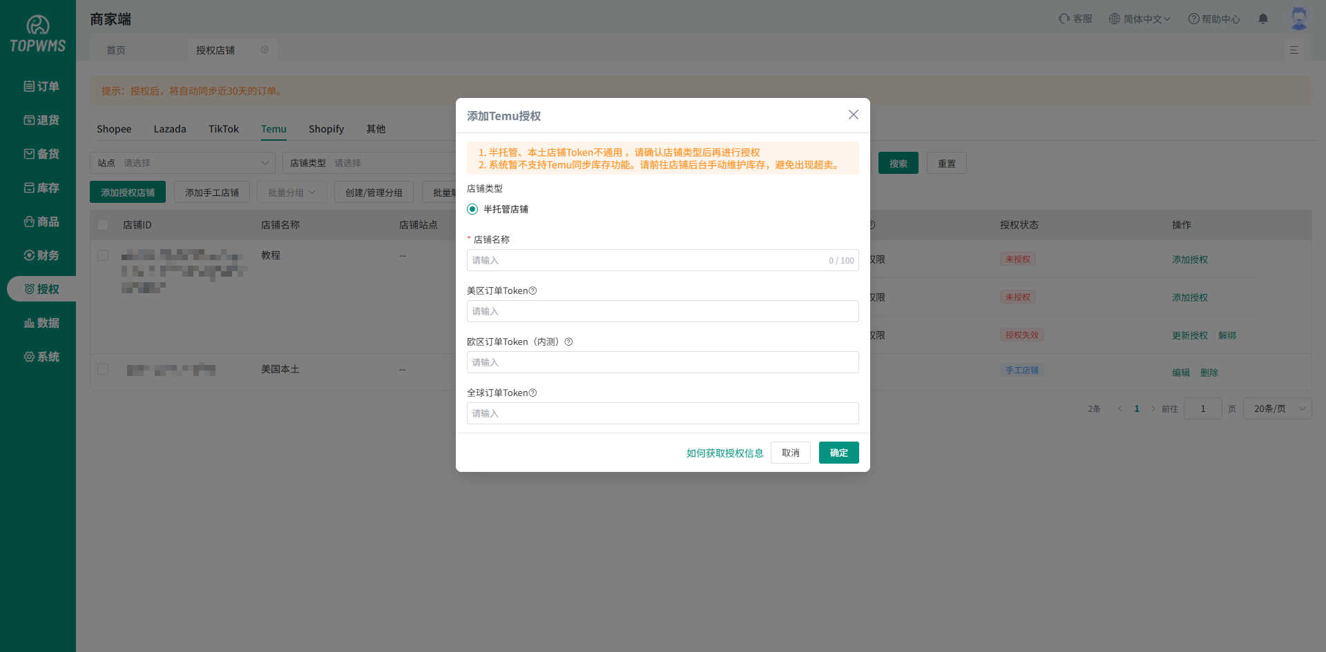Click the 解绑 unbind link
The width and height of the screenshot is (1326, 652).
(x=1227, y=335)
